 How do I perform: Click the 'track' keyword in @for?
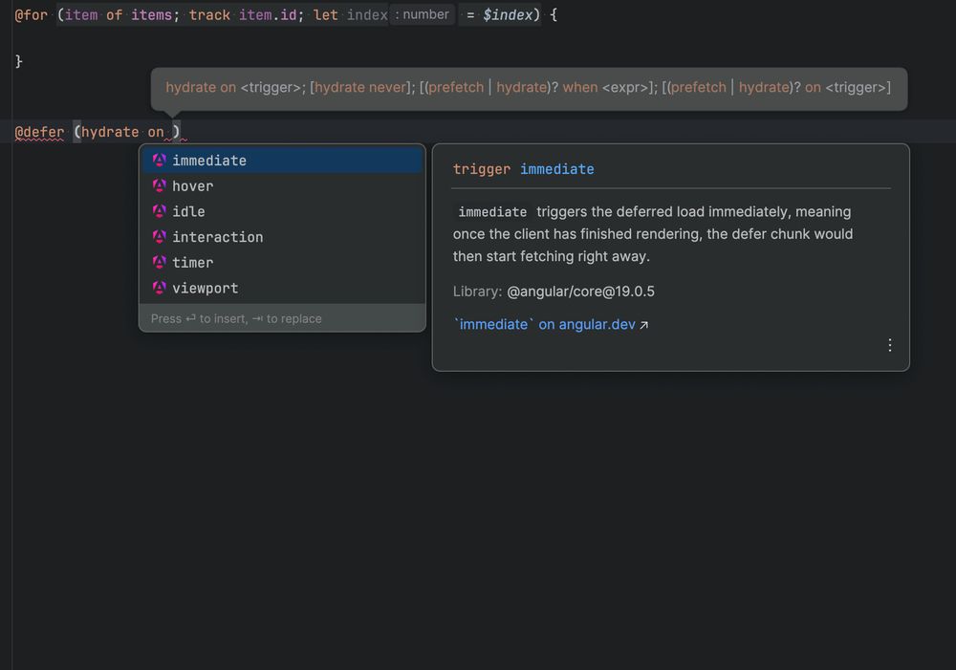209,14
